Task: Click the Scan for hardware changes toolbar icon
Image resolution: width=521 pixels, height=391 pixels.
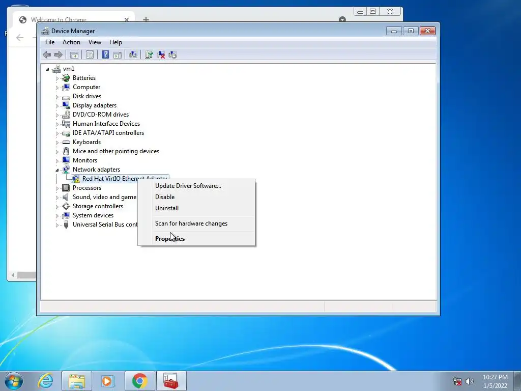Action: coord(133,54)
